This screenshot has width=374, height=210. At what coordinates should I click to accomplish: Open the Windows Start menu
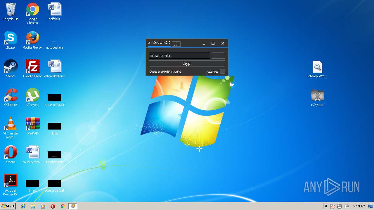[8, 206]
